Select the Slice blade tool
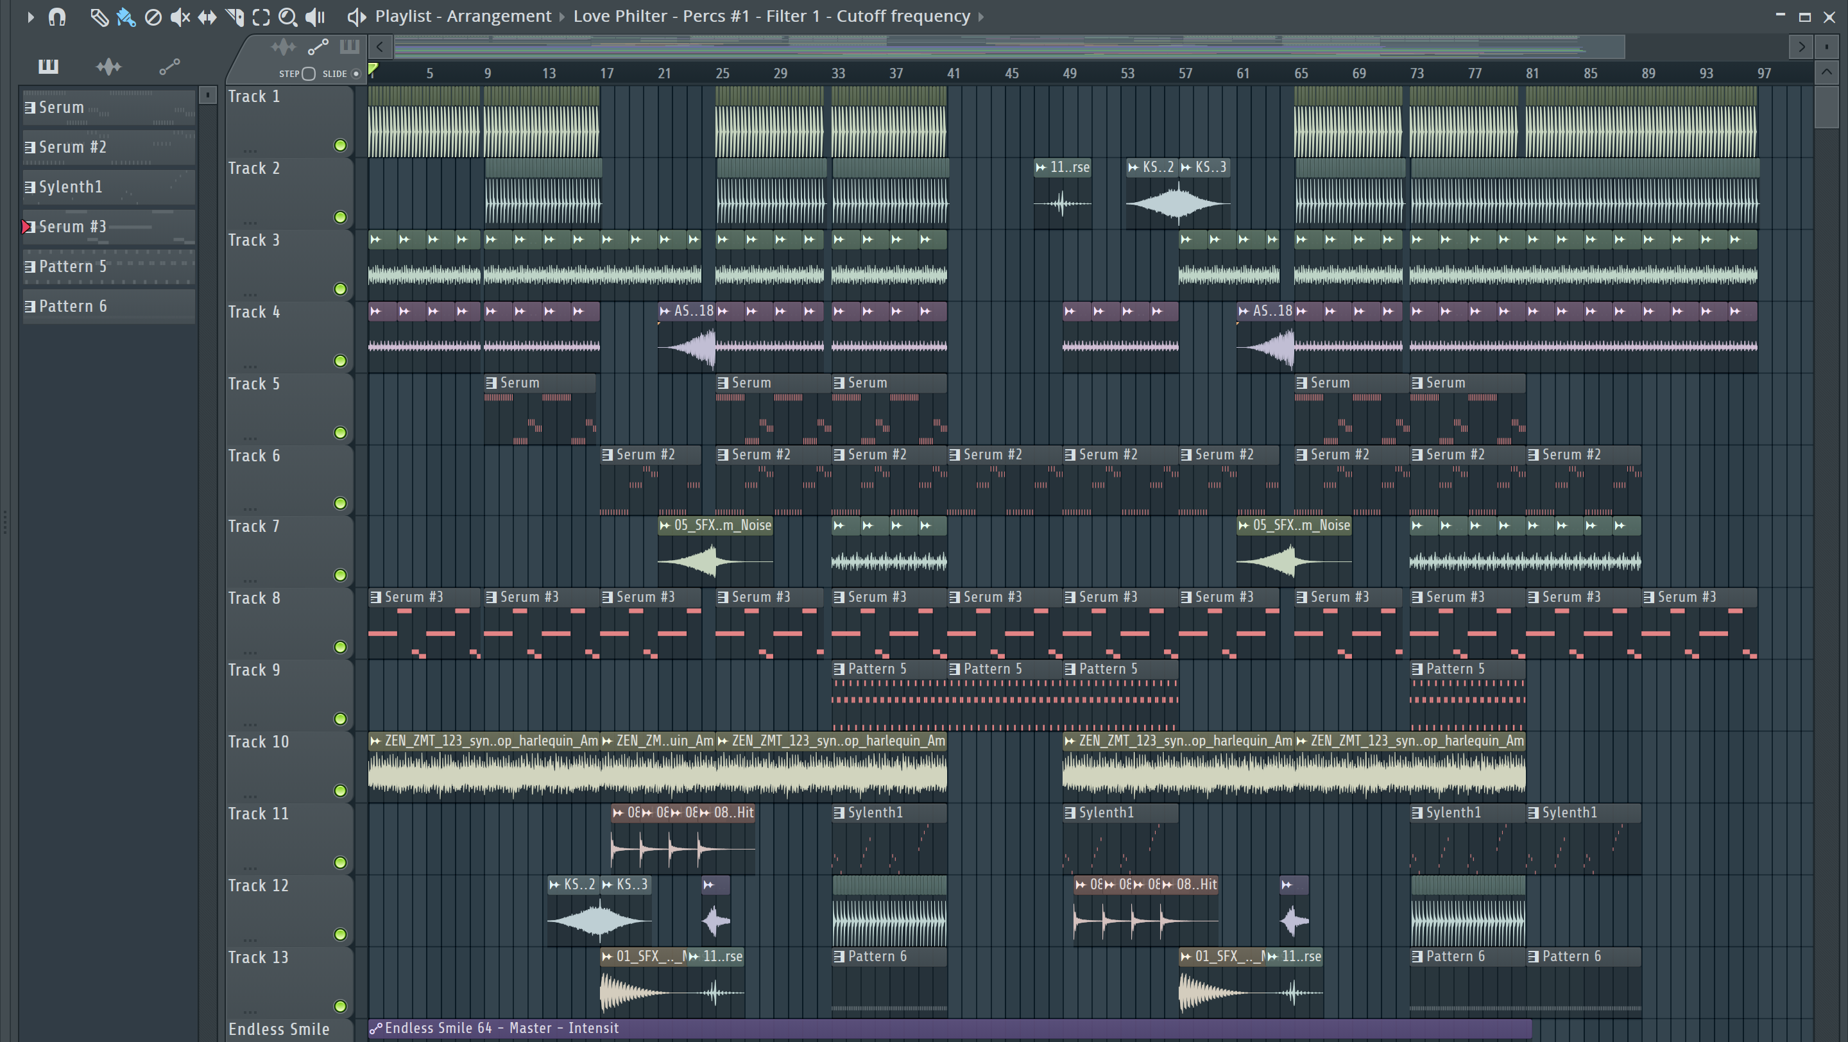This screenshot has height=1042, width=1848. (235, 17)
